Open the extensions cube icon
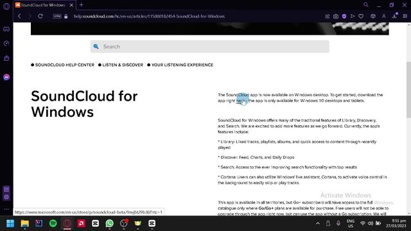Screen dimensions: 411x231 click(x=373, y=16)
